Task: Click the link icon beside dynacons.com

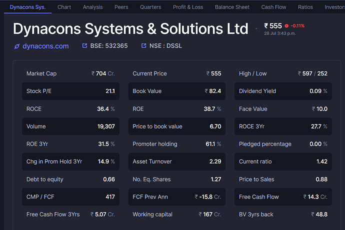Action: pos(16,46)
